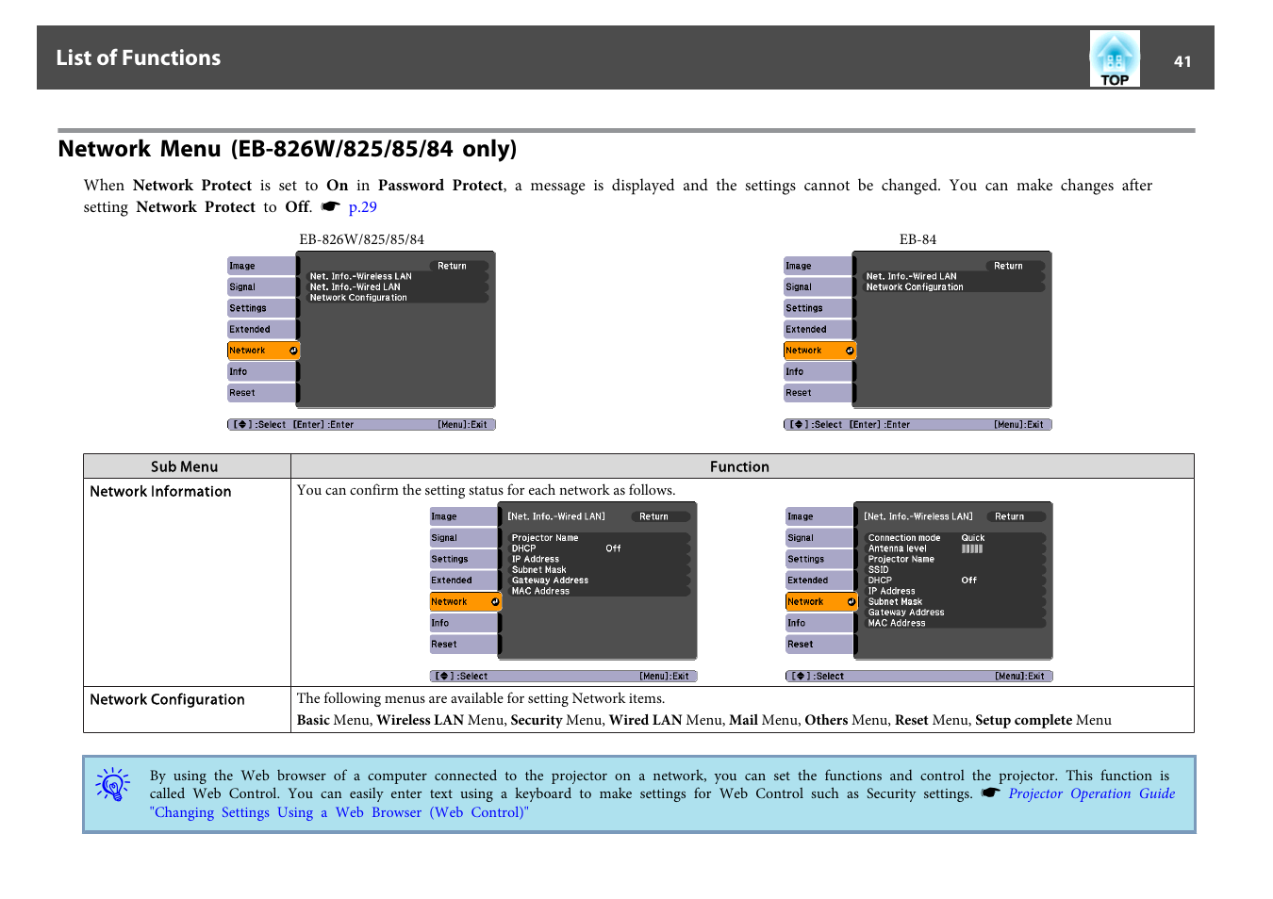1273x899 pixels.
Task: Click the enter arrow icon on EB-84 Network tab
Action: (850, 351)
